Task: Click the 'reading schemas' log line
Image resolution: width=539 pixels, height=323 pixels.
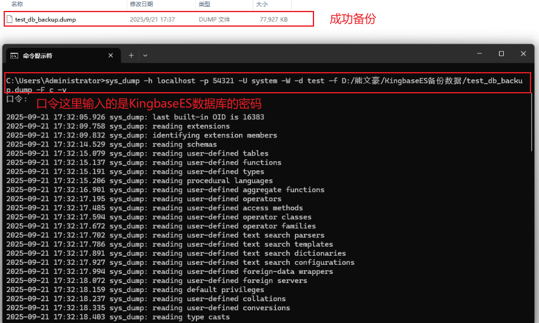Action: pyautogui.click(x=112, y=144)
